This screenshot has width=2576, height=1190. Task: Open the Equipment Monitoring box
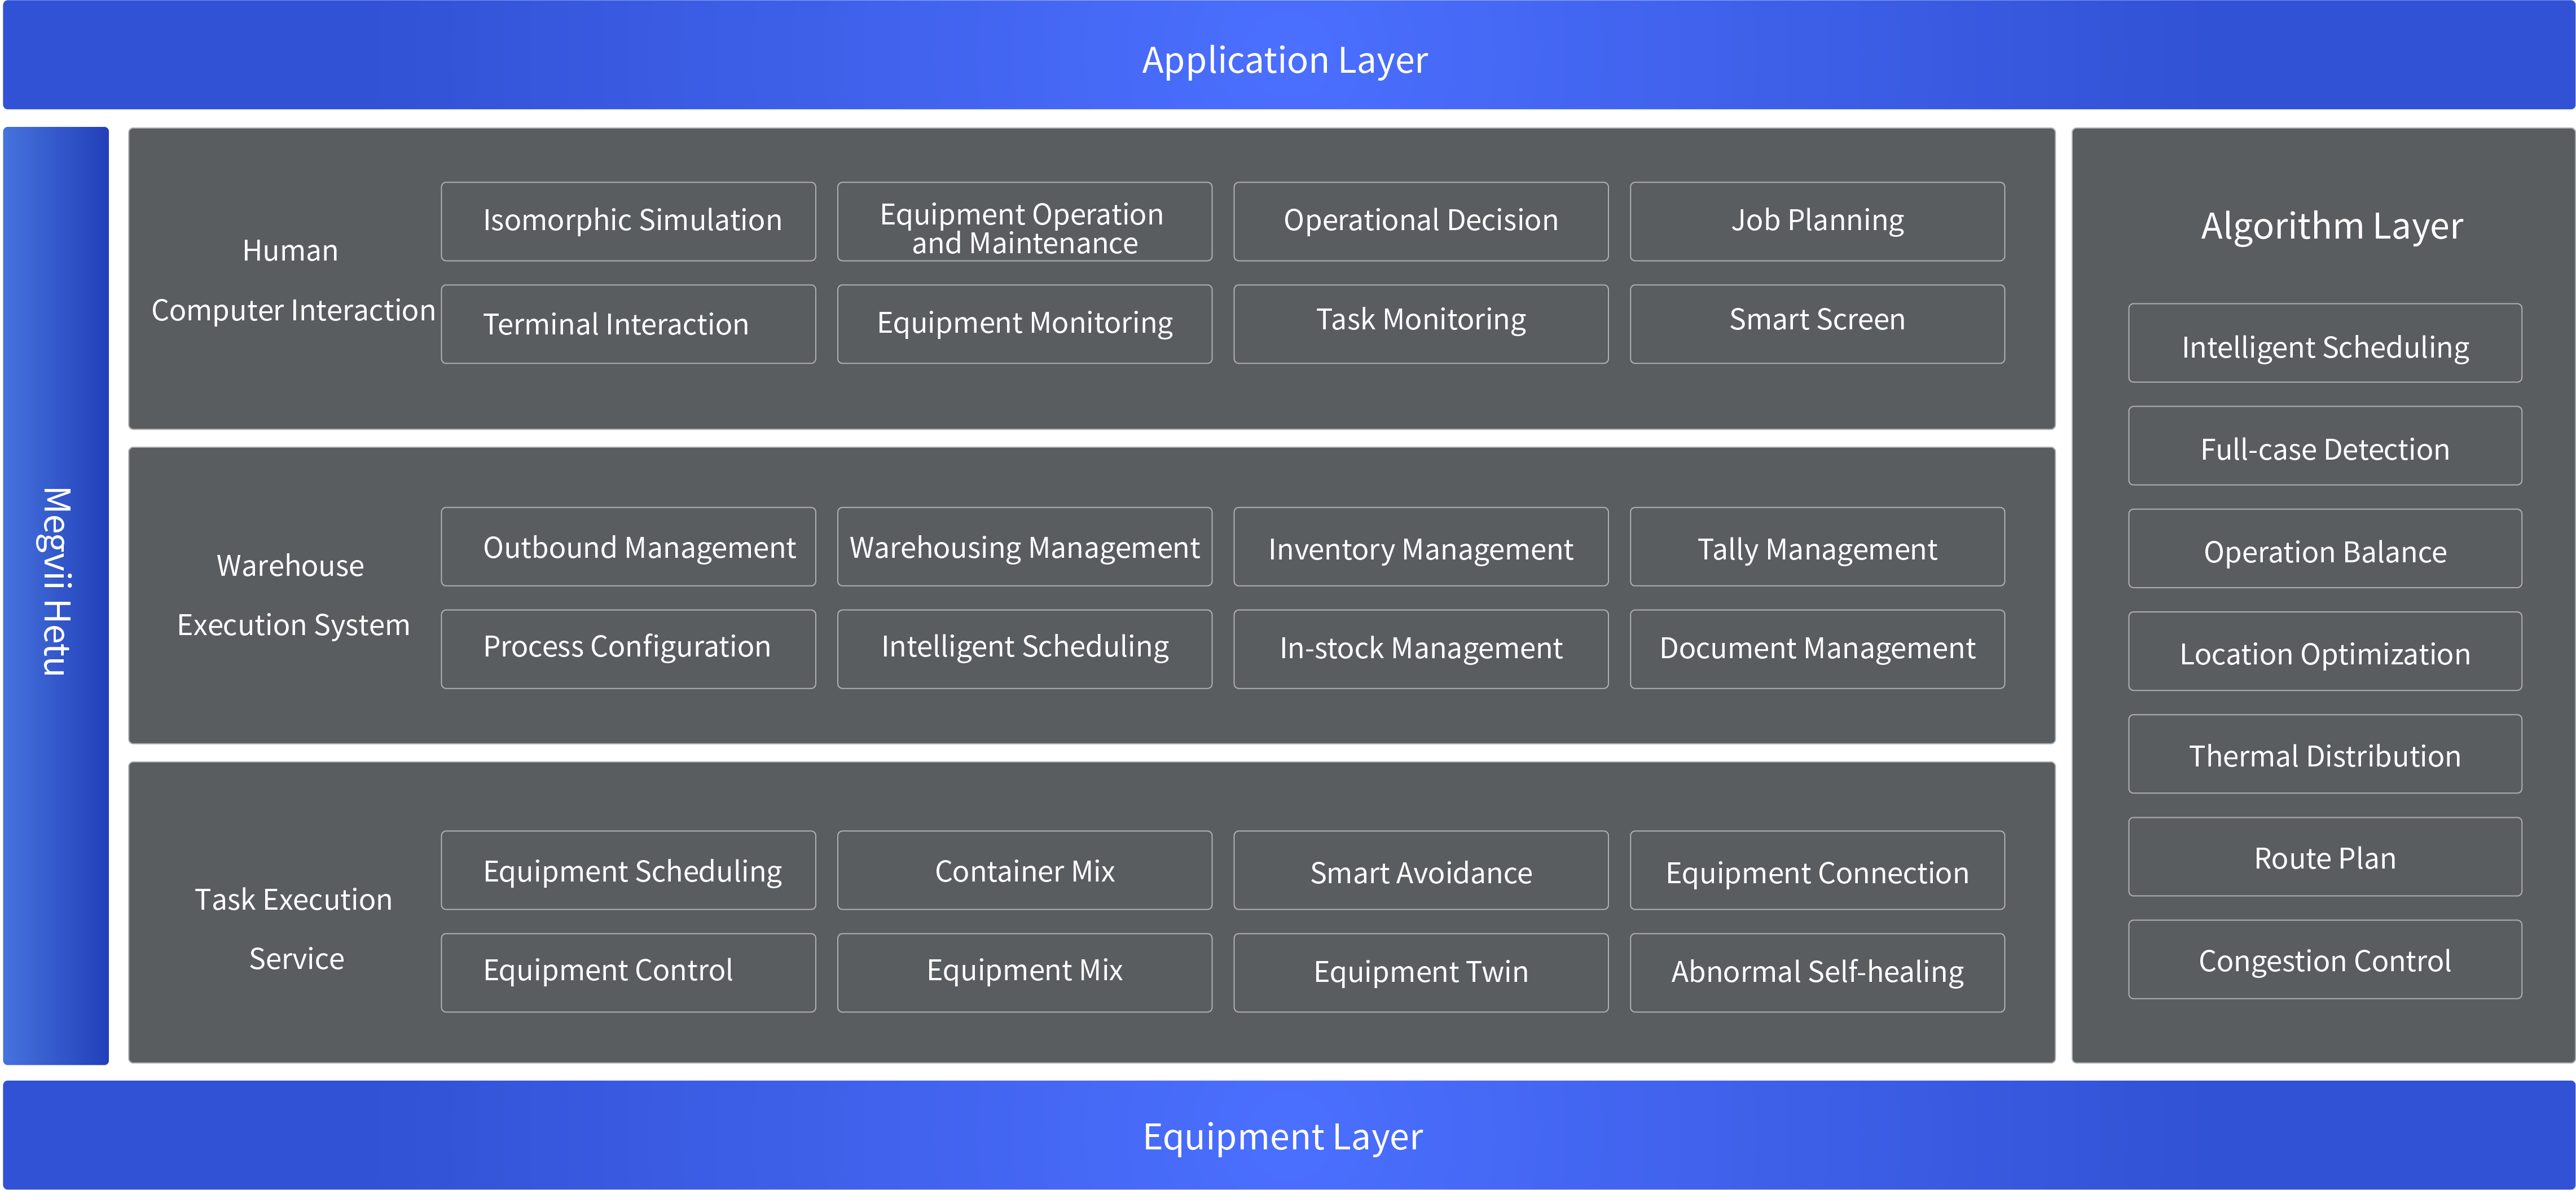(x=1024, y=324)
